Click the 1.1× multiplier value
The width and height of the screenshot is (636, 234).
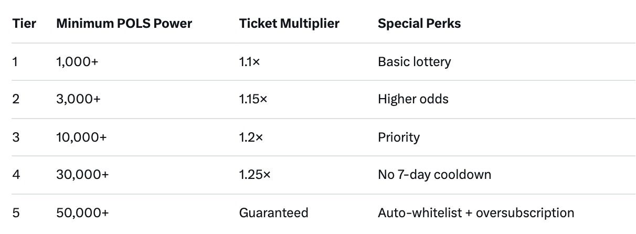tap(250, 61)
